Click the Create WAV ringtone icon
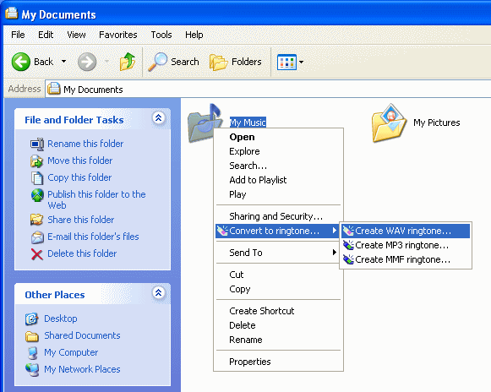 click(x=348, y=231)
